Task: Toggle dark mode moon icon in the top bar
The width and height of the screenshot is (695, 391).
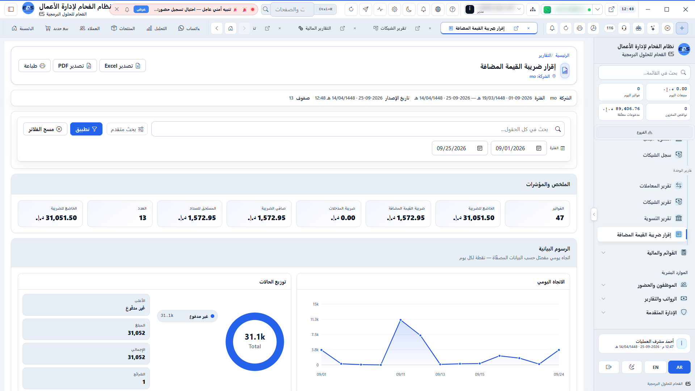Action: 409,9
